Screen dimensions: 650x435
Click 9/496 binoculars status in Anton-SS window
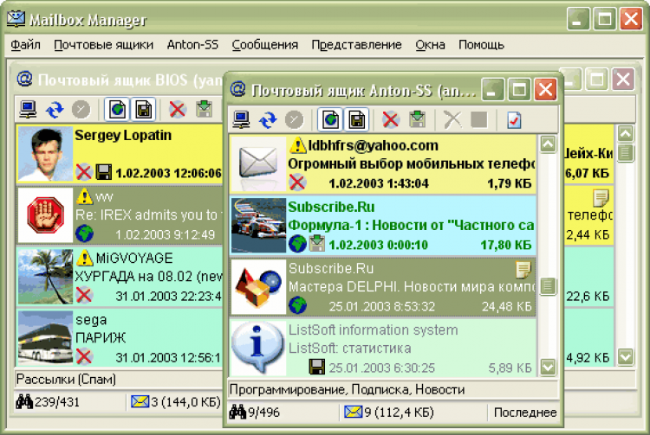pyautogui.click(x=255, y=412)
